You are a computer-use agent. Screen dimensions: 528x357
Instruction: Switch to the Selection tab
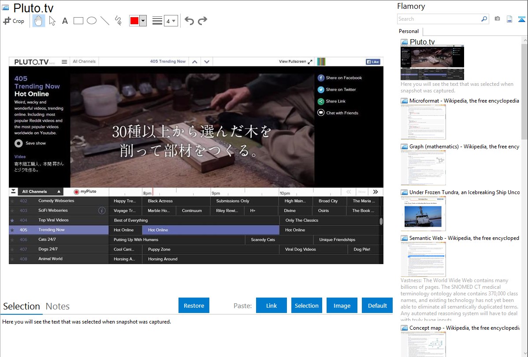click(x=22, y=306)
